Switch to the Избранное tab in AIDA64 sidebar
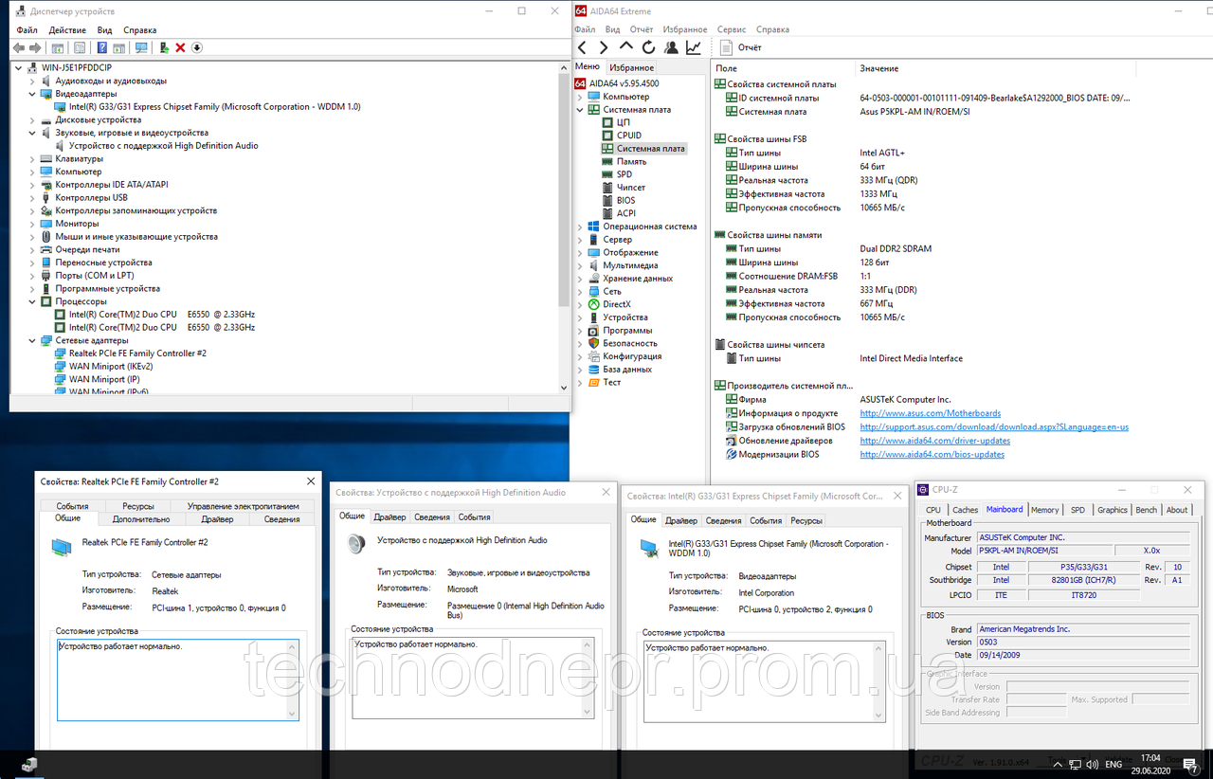 click(x=631, y=67)
